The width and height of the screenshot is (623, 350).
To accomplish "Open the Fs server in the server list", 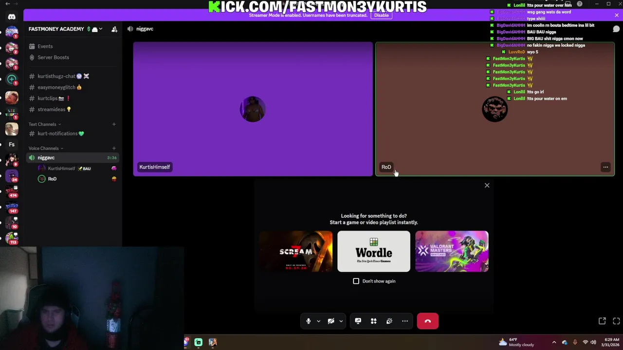I will 12,144.
